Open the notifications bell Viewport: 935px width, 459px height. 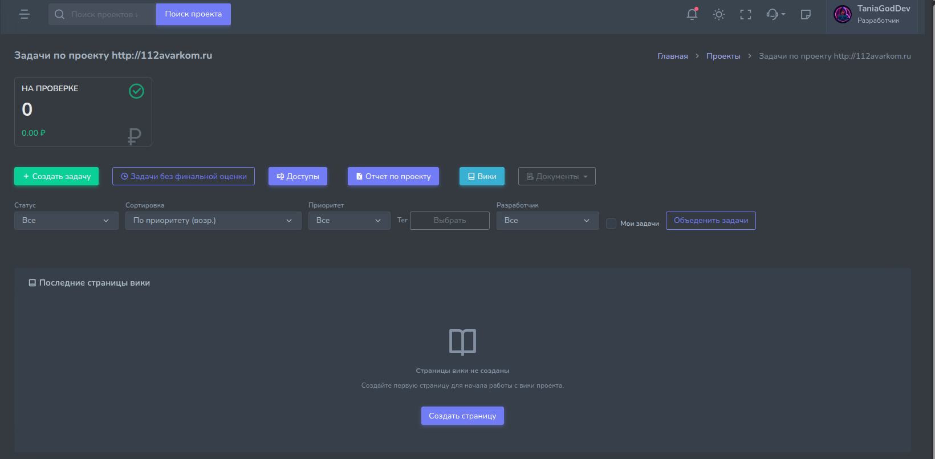point(692,14)
